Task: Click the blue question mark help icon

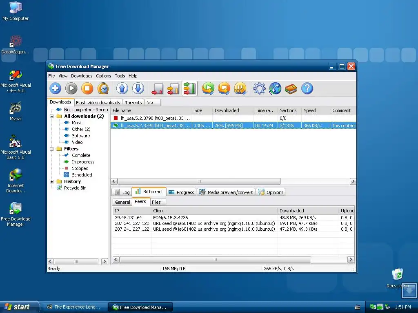Action: [307, 88]
